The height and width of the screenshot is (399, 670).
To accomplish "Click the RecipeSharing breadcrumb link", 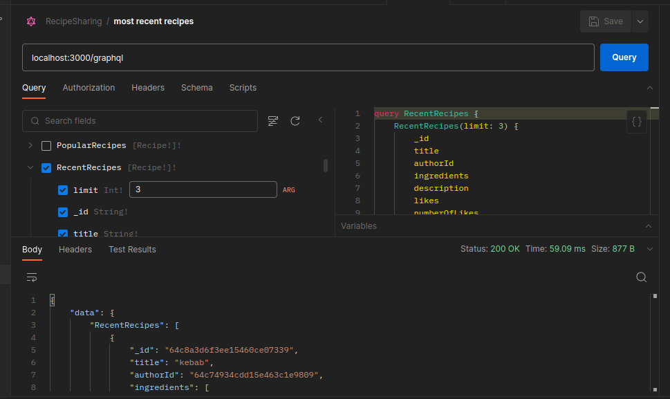I will pyautogui.click(x=74, y=21).
